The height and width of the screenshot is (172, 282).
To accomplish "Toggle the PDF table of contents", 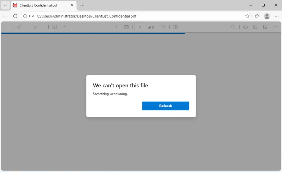I will point(7,27).
